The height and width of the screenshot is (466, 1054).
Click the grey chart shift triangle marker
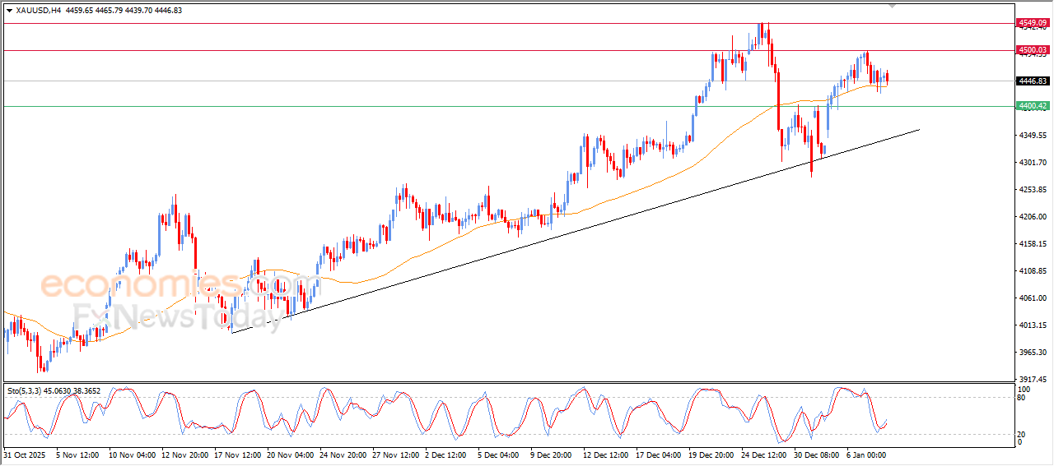pos(892,5)
